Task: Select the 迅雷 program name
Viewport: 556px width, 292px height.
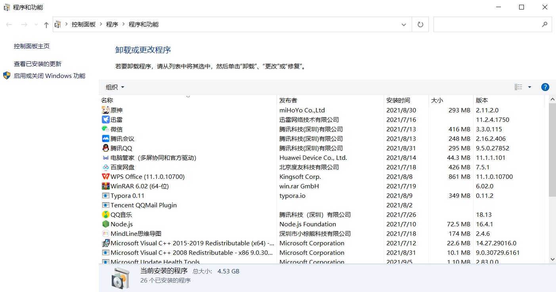Action: coord(117,120)
